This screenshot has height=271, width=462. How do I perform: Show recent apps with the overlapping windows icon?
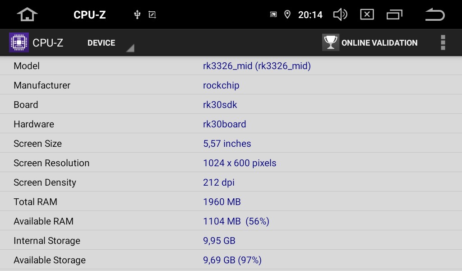pos(394,14)
